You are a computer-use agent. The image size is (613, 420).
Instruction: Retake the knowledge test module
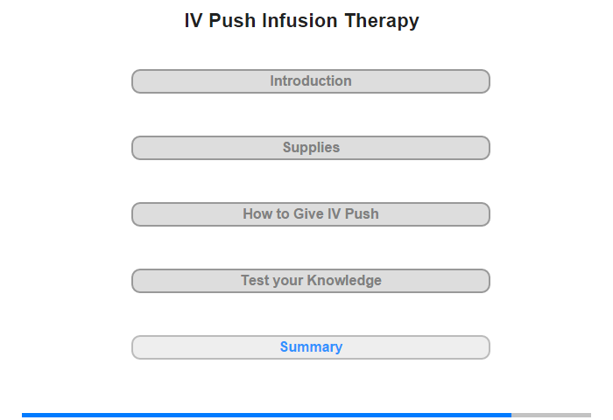click(x=310, y=281)
